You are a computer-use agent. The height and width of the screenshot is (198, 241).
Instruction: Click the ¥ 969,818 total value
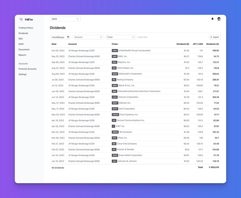(214, 167)
